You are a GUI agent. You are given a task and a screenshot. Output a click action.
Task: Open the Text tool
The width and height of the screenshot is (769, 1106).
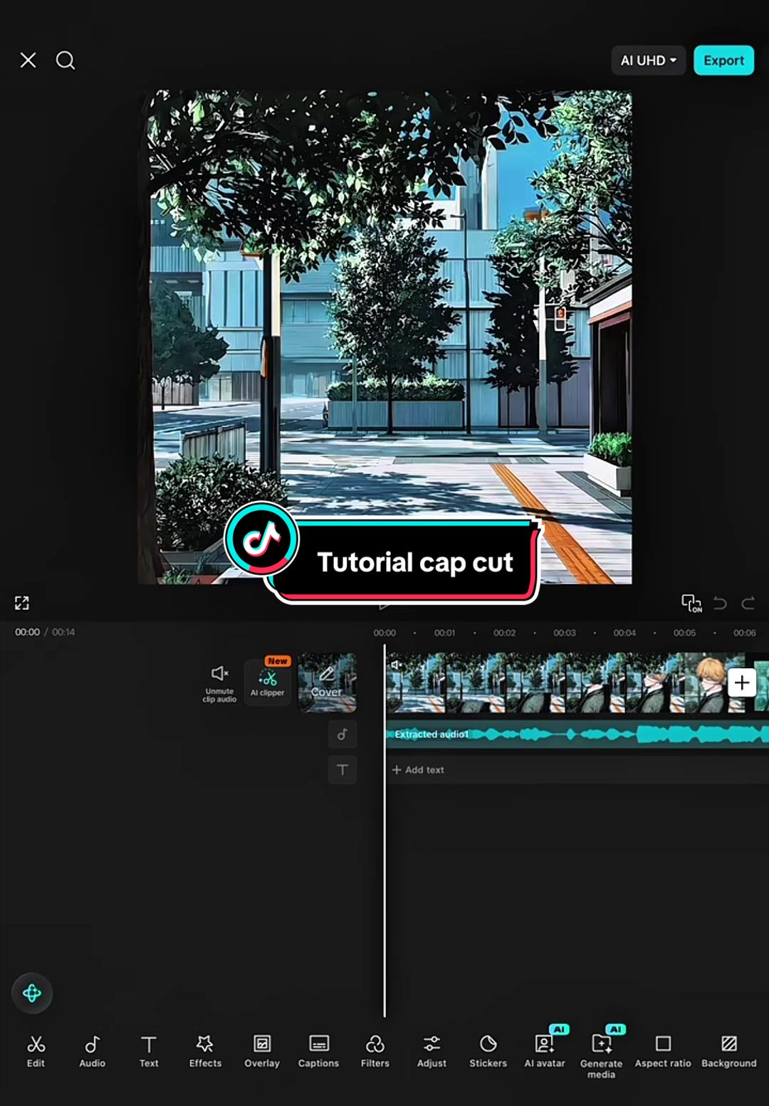click(149, 1051)
